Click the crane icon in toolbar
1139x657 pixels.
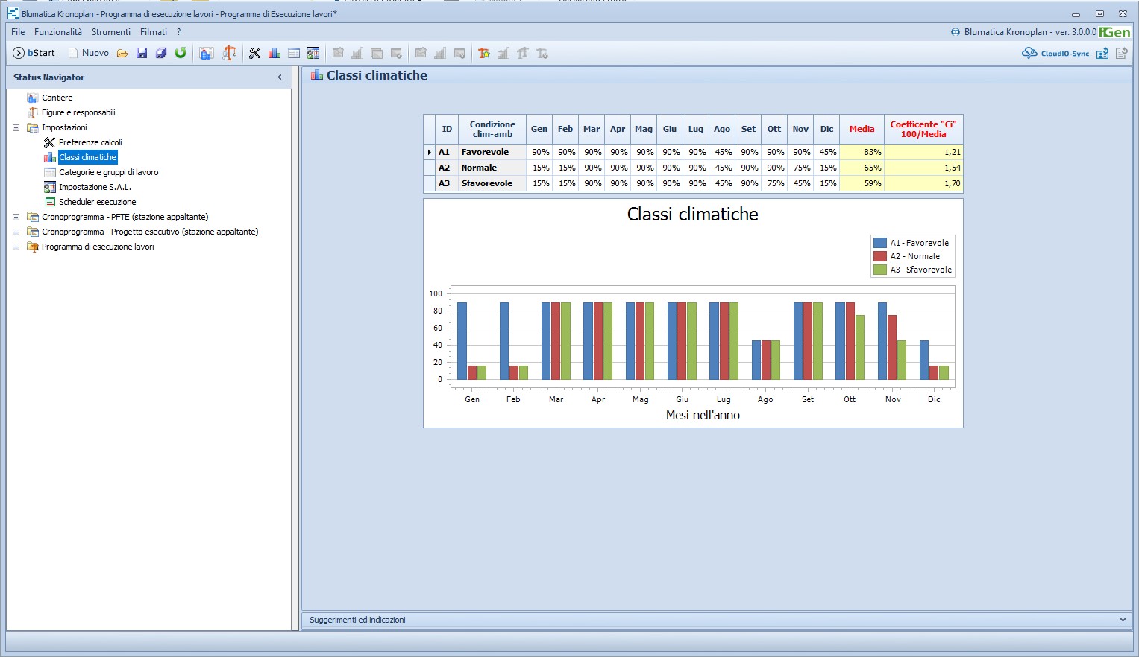coord(230,53)
